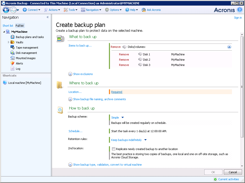Viewport: 245px width, 183px height.
Task: Click the Forward navigation arrow button
Action: [x=13, y=10]
